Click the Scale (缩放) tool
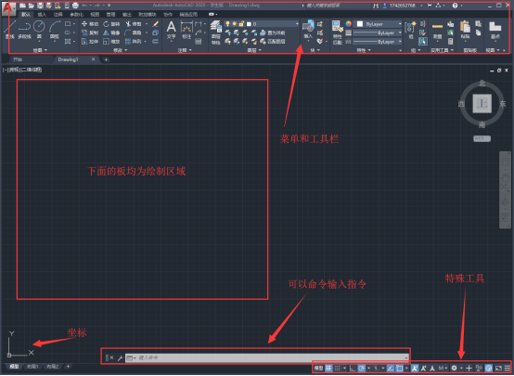 click(111, 42)
